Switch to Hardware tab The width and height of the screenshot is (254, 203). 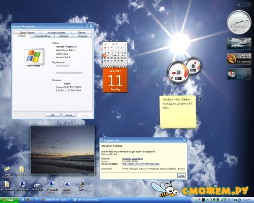click(x=63, y=36)
